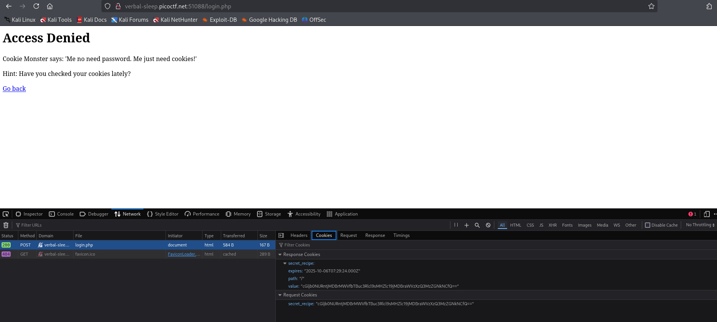Enable the Disable Cache checkbox
The image size is (717, 322).
[x=647, y=225]
